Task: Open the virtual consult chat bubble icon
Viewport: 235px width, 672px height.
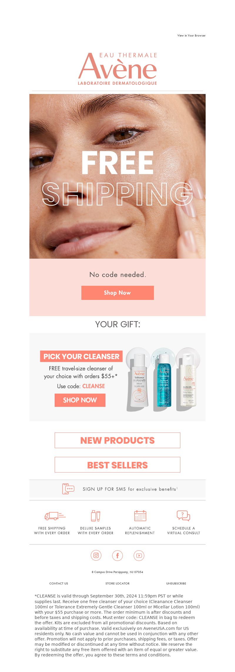Action: (x=183, y=516)
